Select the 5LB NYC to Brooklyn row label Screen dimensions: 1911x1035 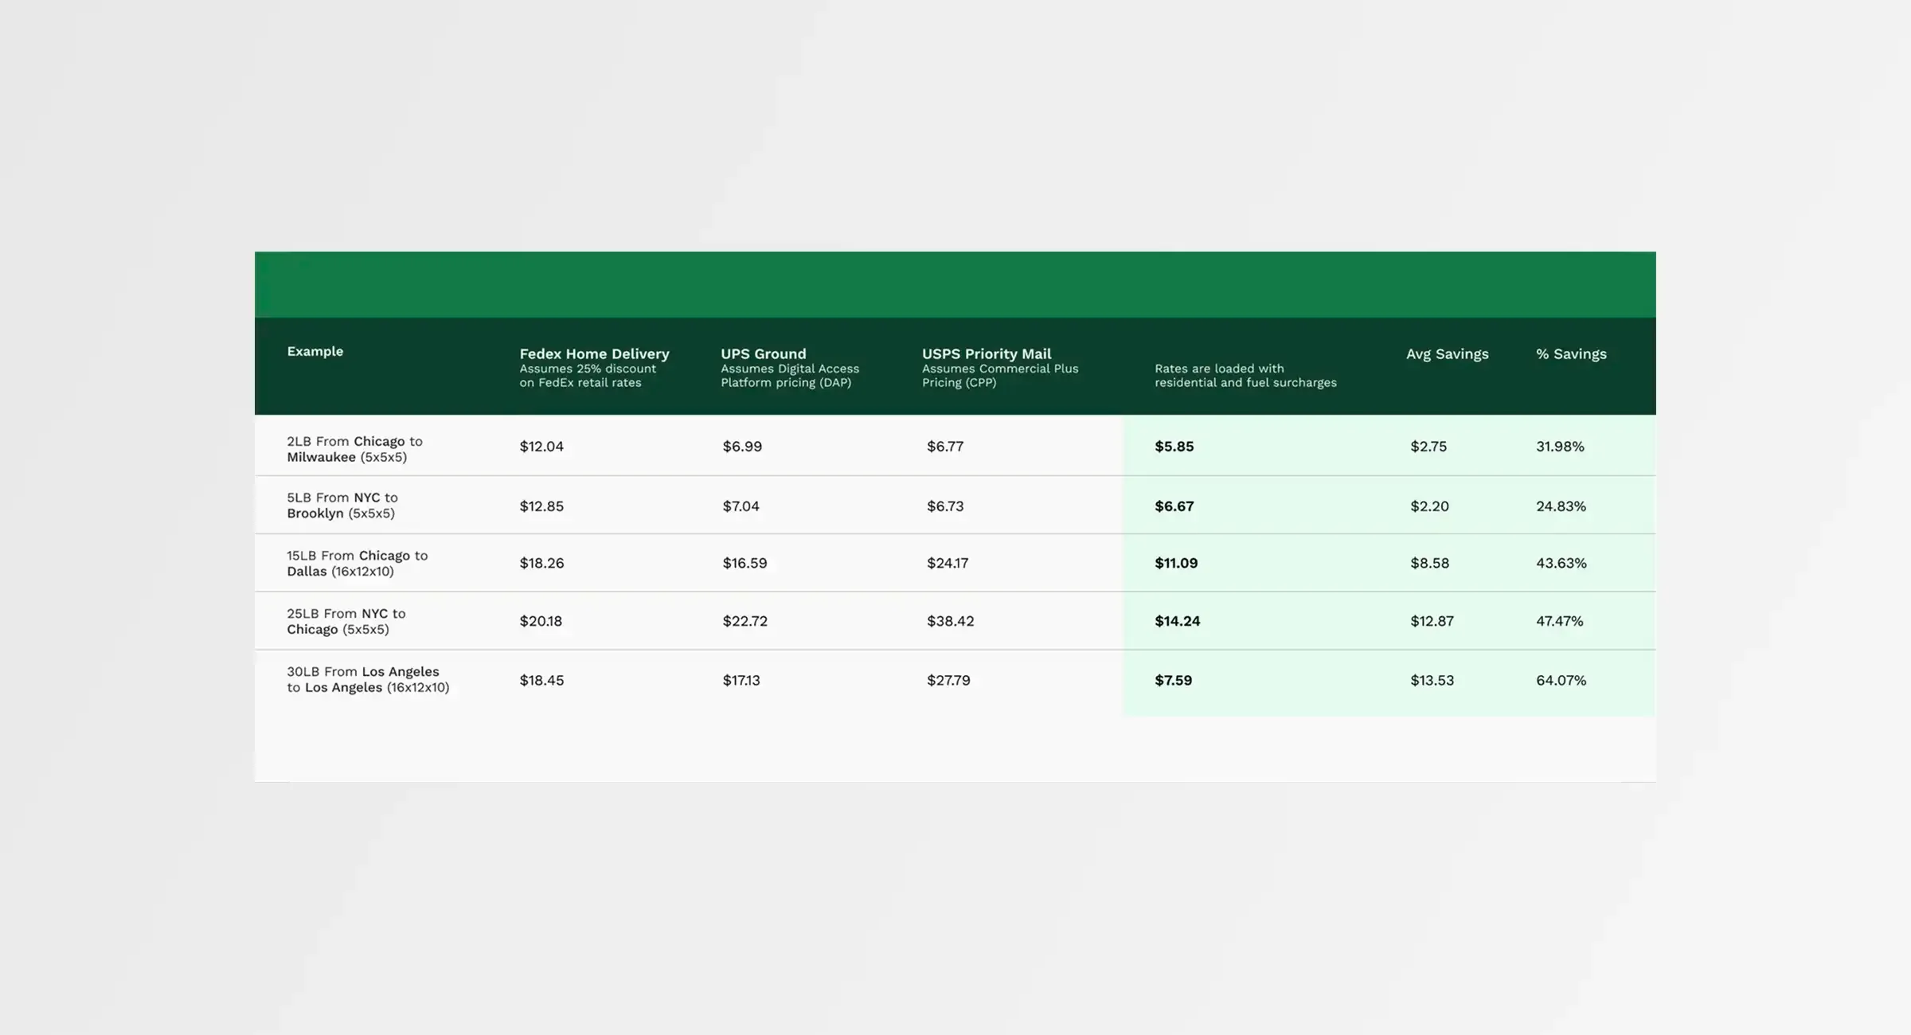[x=342, y=506]
